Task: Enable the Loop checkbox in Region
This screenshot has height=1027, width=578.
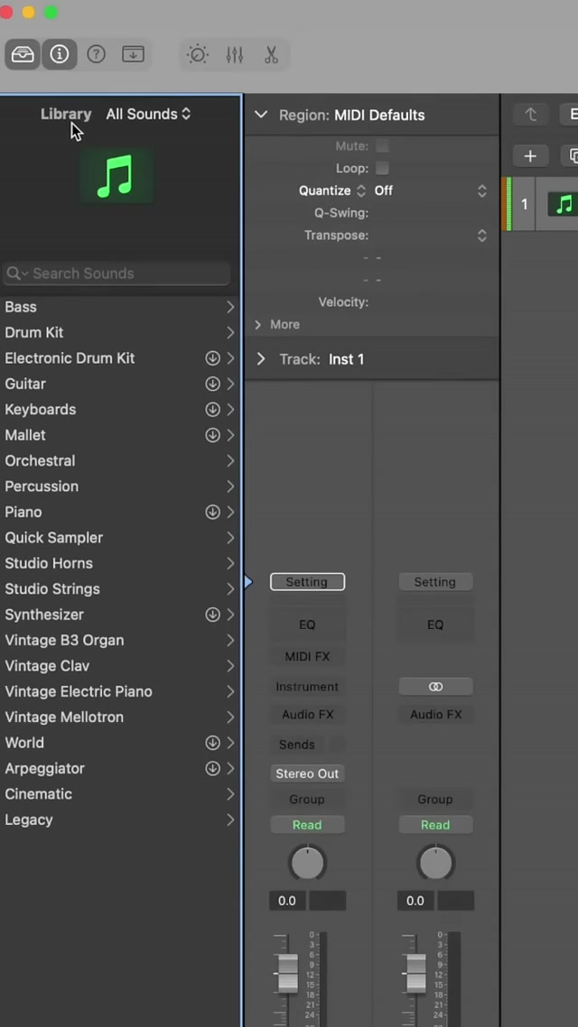Action: [x=382, y=169]
